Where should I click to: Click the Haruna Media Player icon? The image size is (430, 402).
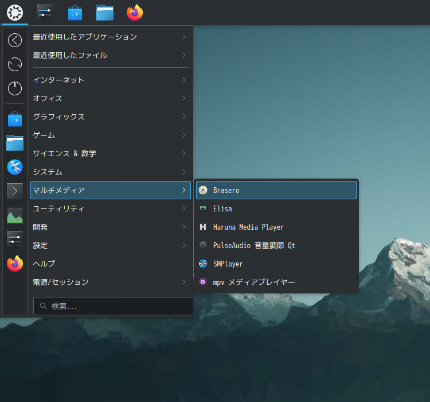click(203, 227)
